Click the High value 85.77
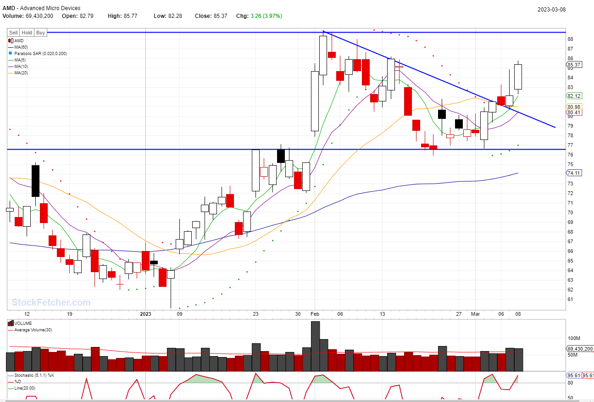 [129, 16]
